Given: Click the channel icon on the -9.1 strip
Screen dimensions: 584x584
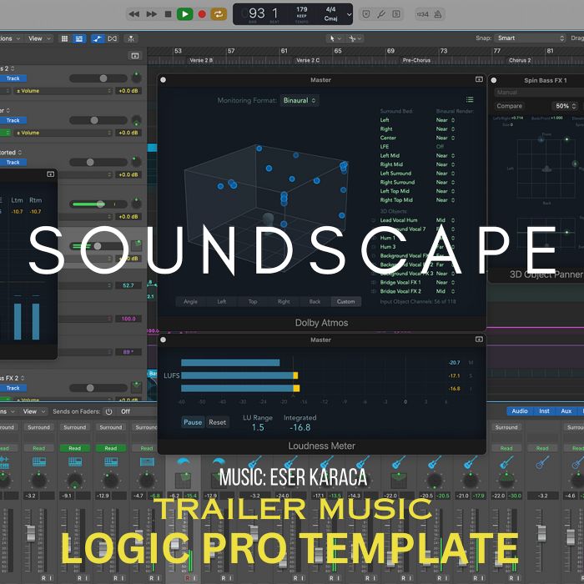Looking at the screenshot, I should 75,462.
